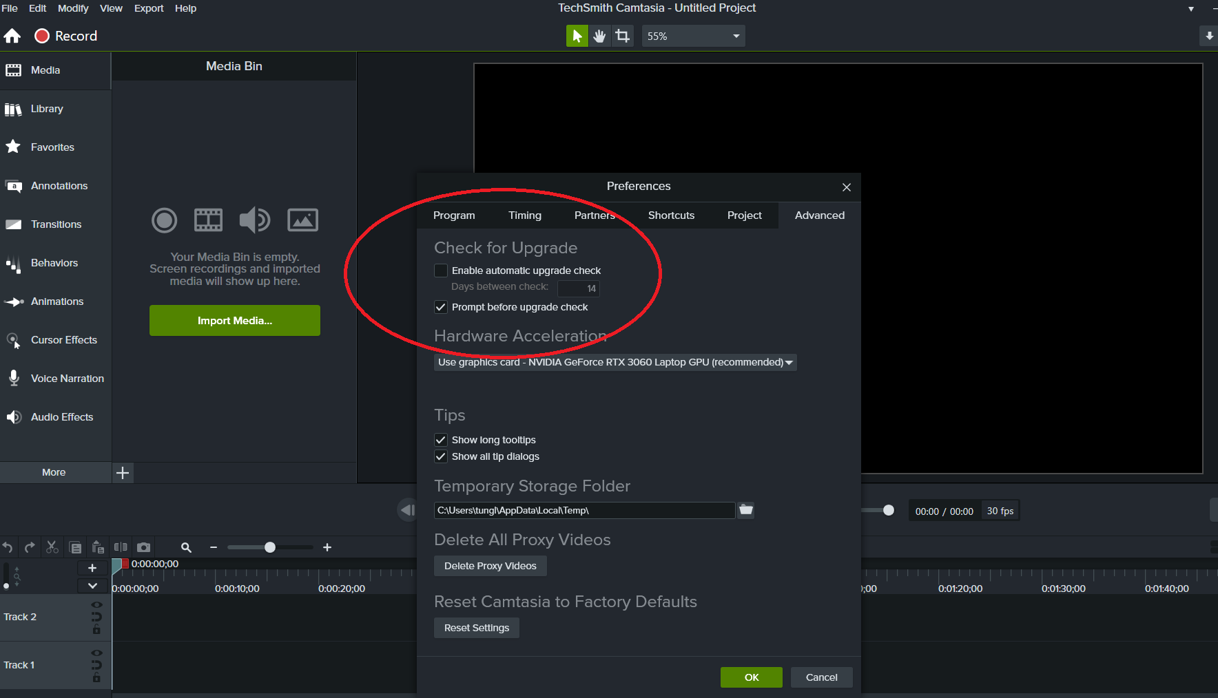The image size is (1218, 698).
Task: Click the Delete Proxy Videos button
Action: pyautogui.click(x=490, y=566)
